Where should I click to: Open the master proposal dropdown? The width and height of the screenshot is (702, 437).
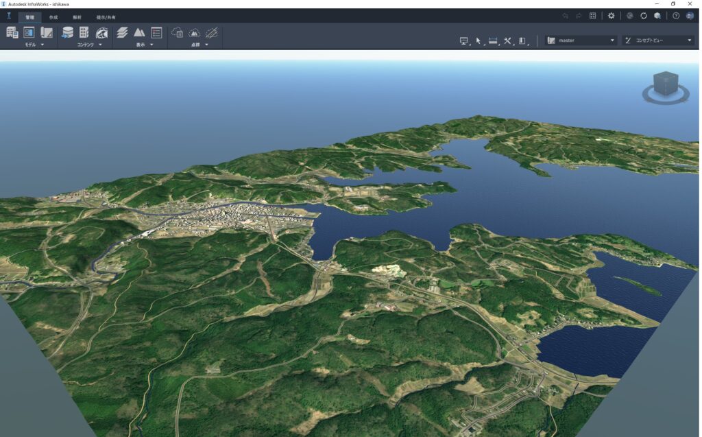(579, 40)
